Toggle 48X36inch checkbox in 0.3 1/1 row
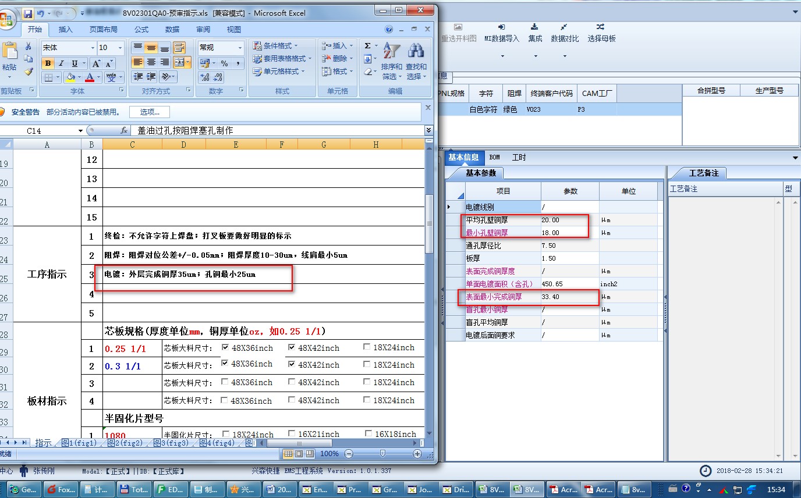 [x=226, y=363]
